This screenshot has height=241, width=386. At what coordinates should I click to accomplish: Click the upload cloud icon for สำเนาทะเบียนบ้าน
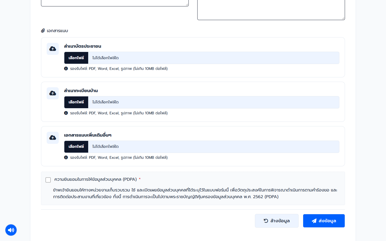pos(53,93)
